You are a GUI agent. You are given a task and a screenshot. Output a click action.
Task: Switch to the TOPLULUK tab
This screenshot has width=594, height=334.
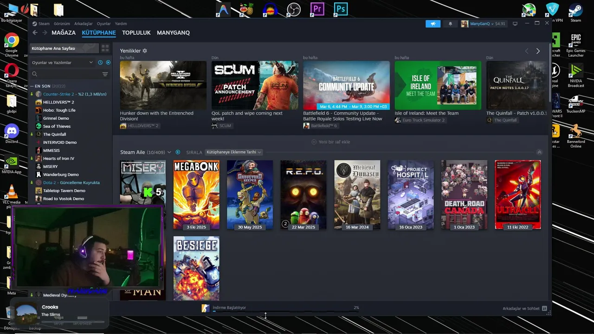click(136, 32)
